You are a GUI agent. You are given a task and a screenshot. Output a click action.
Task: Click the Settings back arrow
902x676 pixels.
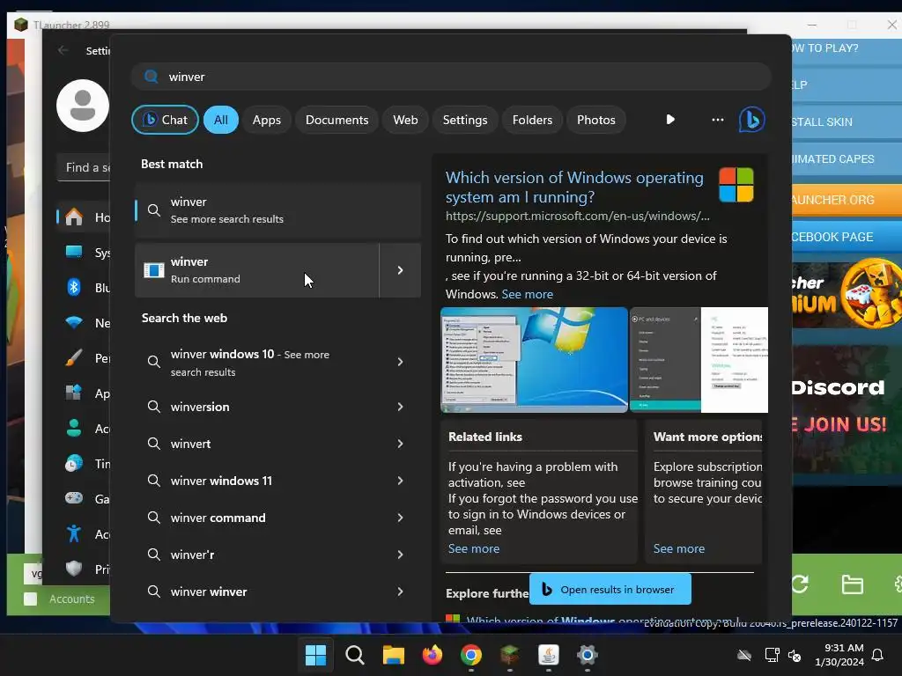(x=63, y=50)
